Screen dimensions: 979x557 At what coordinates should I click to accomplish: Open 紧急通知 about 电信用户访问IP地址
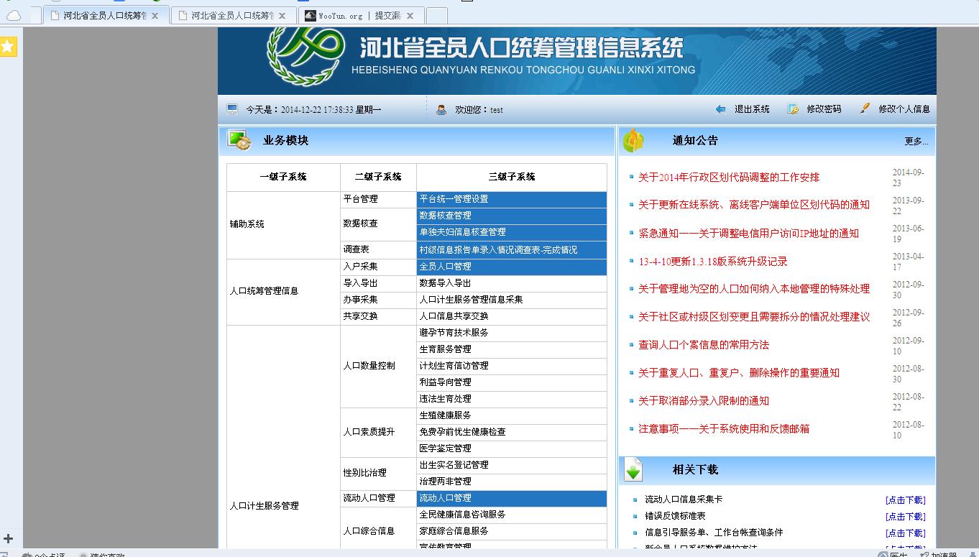point(749,234)
